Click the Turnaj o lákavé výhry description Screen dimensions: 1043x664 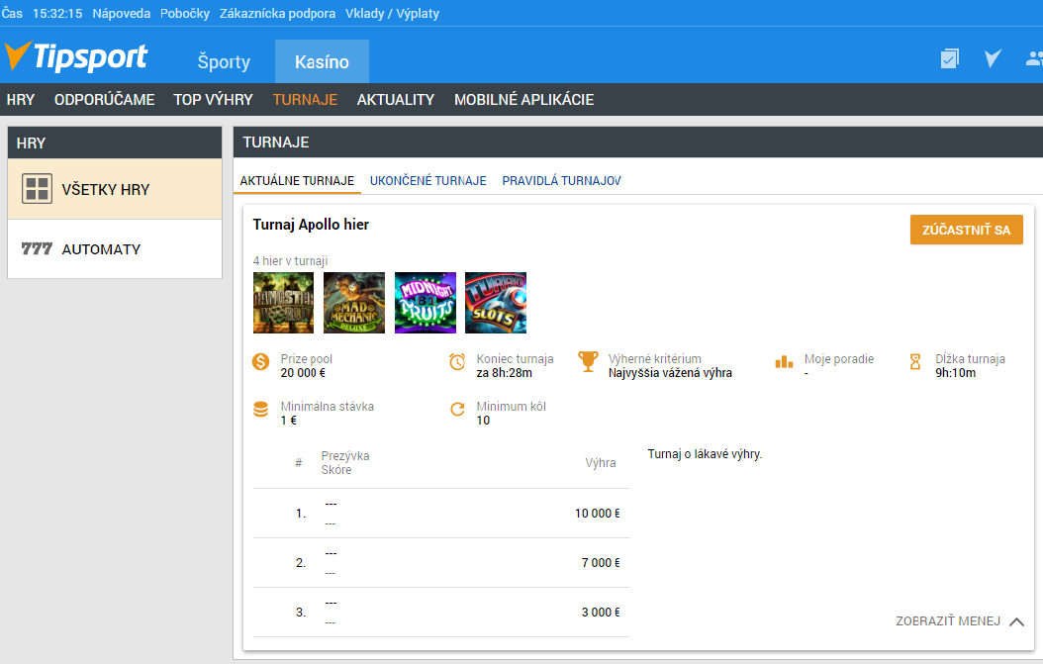706,454
